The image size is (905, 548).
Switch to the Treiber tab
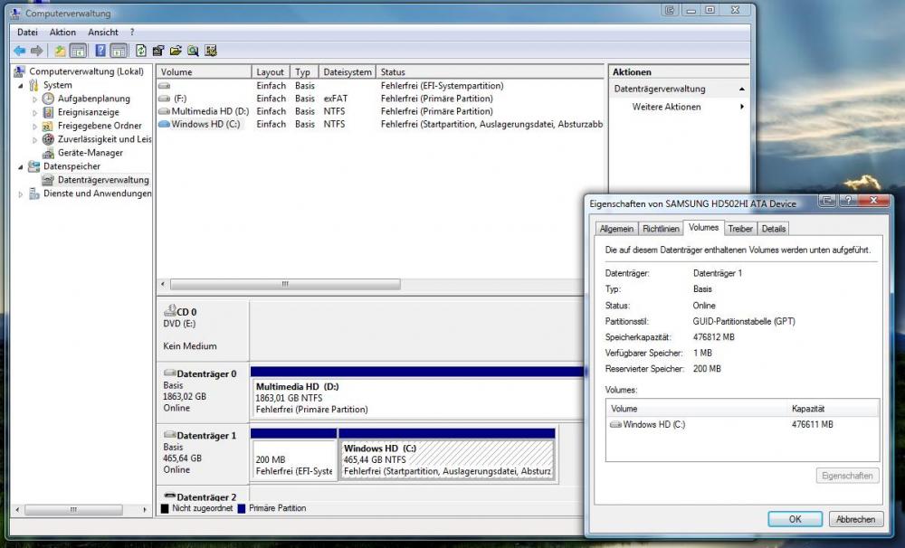[740, 229]
